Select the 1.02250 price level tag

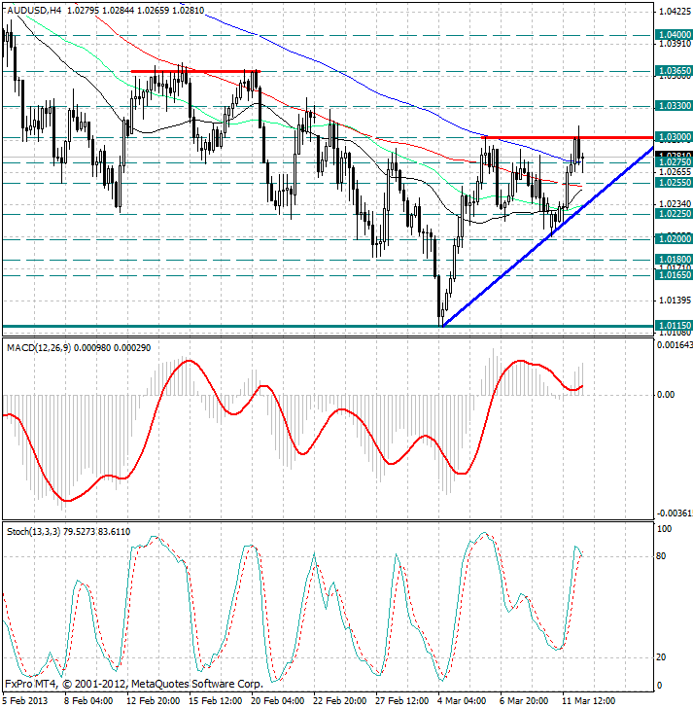point(674,214)
